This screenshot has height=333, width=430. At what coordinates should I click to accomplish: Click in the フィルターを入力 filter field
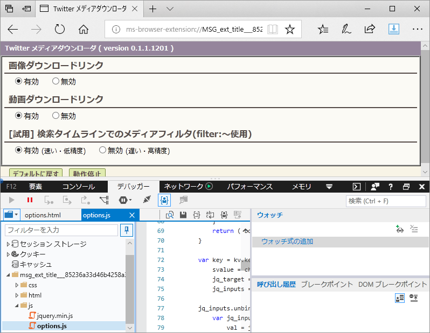click(x=61, y=230)
